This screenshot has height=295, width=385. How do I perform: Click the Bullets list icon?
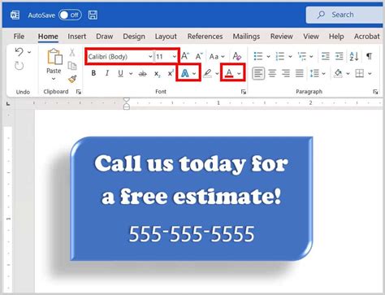(x=258, y=56)
